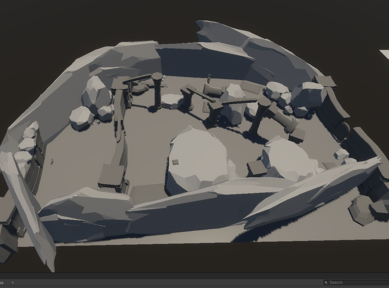Select the tiny character figure standing at the back

point(210,79)
